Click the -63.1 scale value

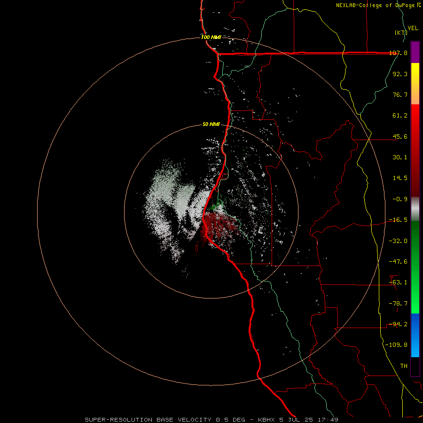click(x=399, y=282)
